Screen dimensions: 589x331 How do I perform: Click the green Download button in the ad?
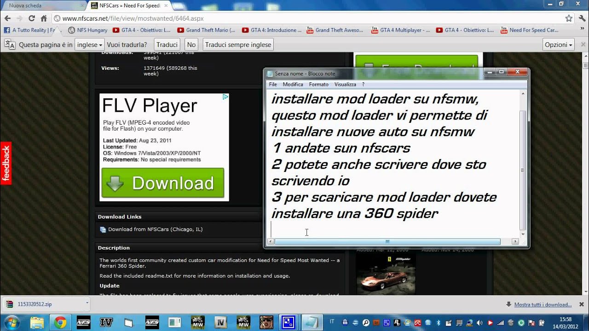point(163,183)
